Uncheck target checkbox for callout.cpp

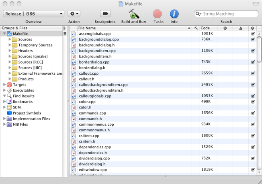(x=253, y=74)
